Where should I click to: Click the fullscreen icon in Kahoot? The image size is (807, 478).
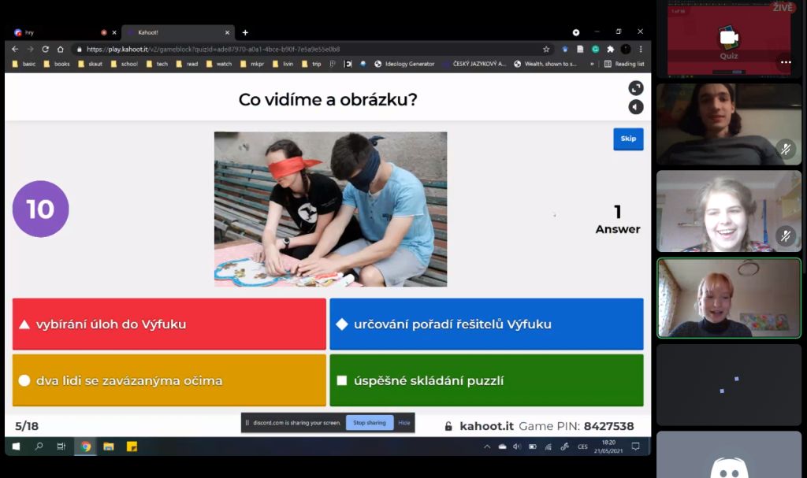point(636,88)
